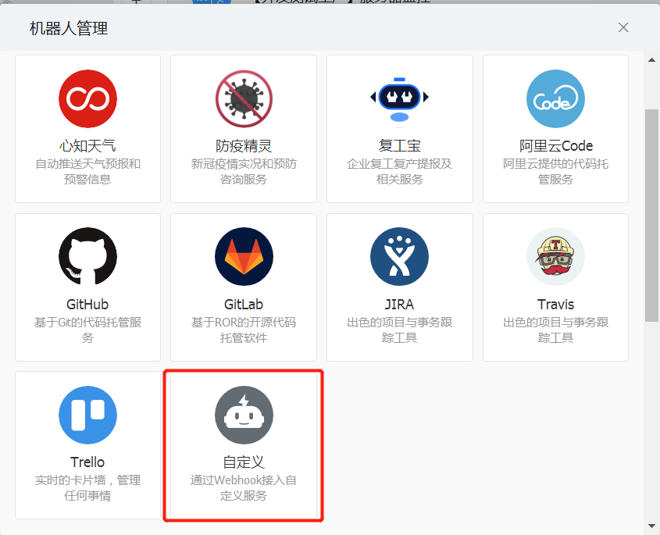This screenshot has height=535, width=660.
Task: Click description 通过Webhook接入自定义服务
Action: 244,487
